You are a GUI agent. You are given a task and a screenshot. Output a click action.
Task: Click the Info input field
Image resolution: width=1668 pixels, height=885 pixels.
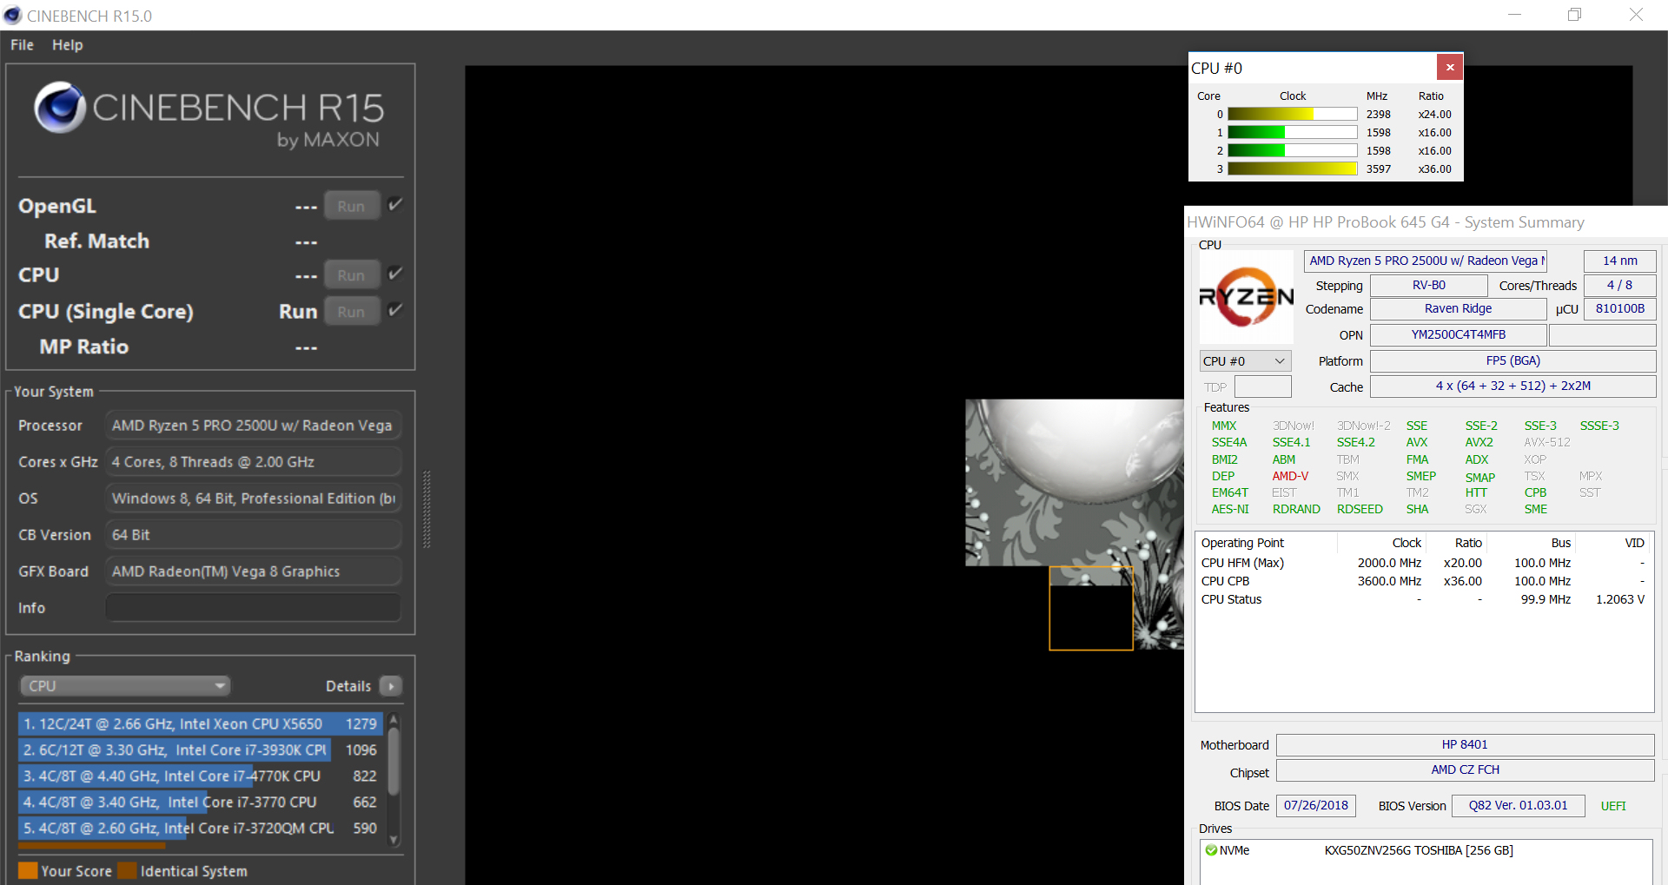tap(253, 608)
